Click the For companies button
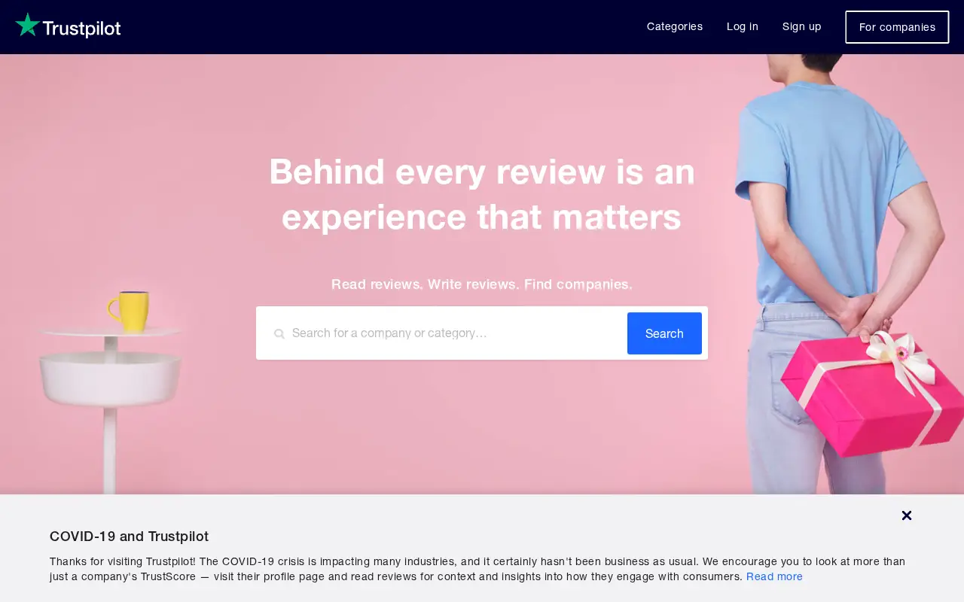 click(x=897, y=27)
